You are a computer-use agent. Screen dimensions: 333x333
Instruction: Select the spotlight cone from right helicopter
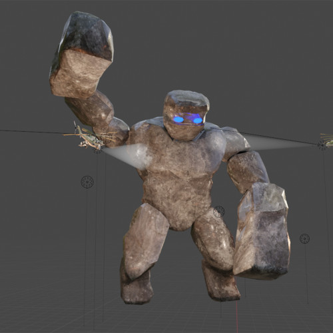click(x=281, y=142)
